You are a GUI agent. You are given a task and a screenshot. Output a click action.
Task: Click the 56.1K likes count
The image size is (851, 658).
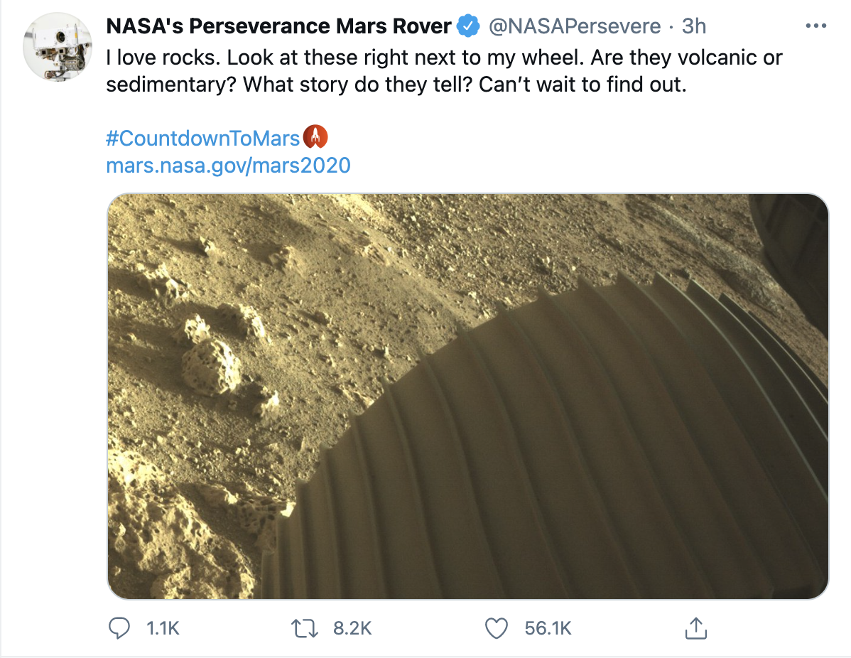pos(548,628)
